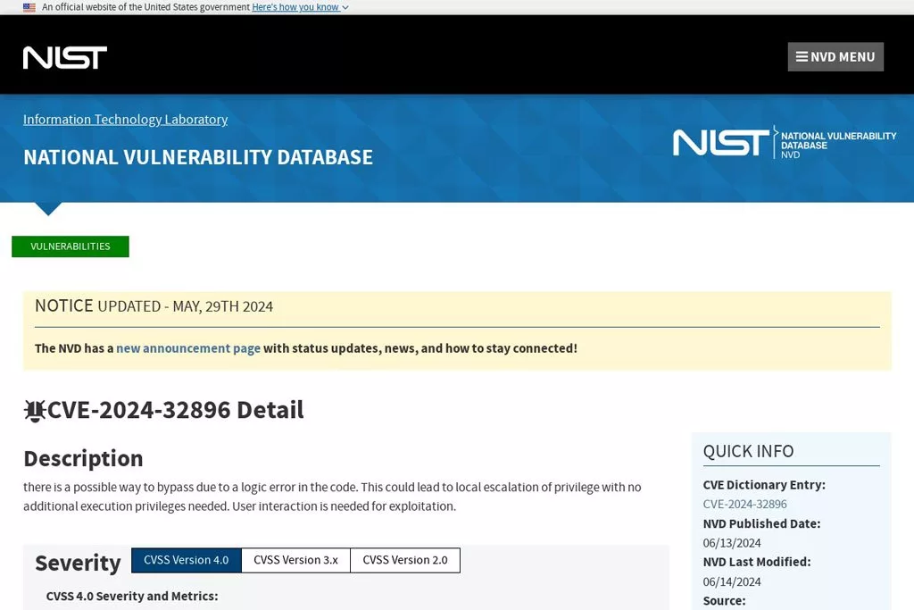Click the NIST National Vulnerability Database logo
This screenshot has width=914, height=610.
click(x=784, y=143)
